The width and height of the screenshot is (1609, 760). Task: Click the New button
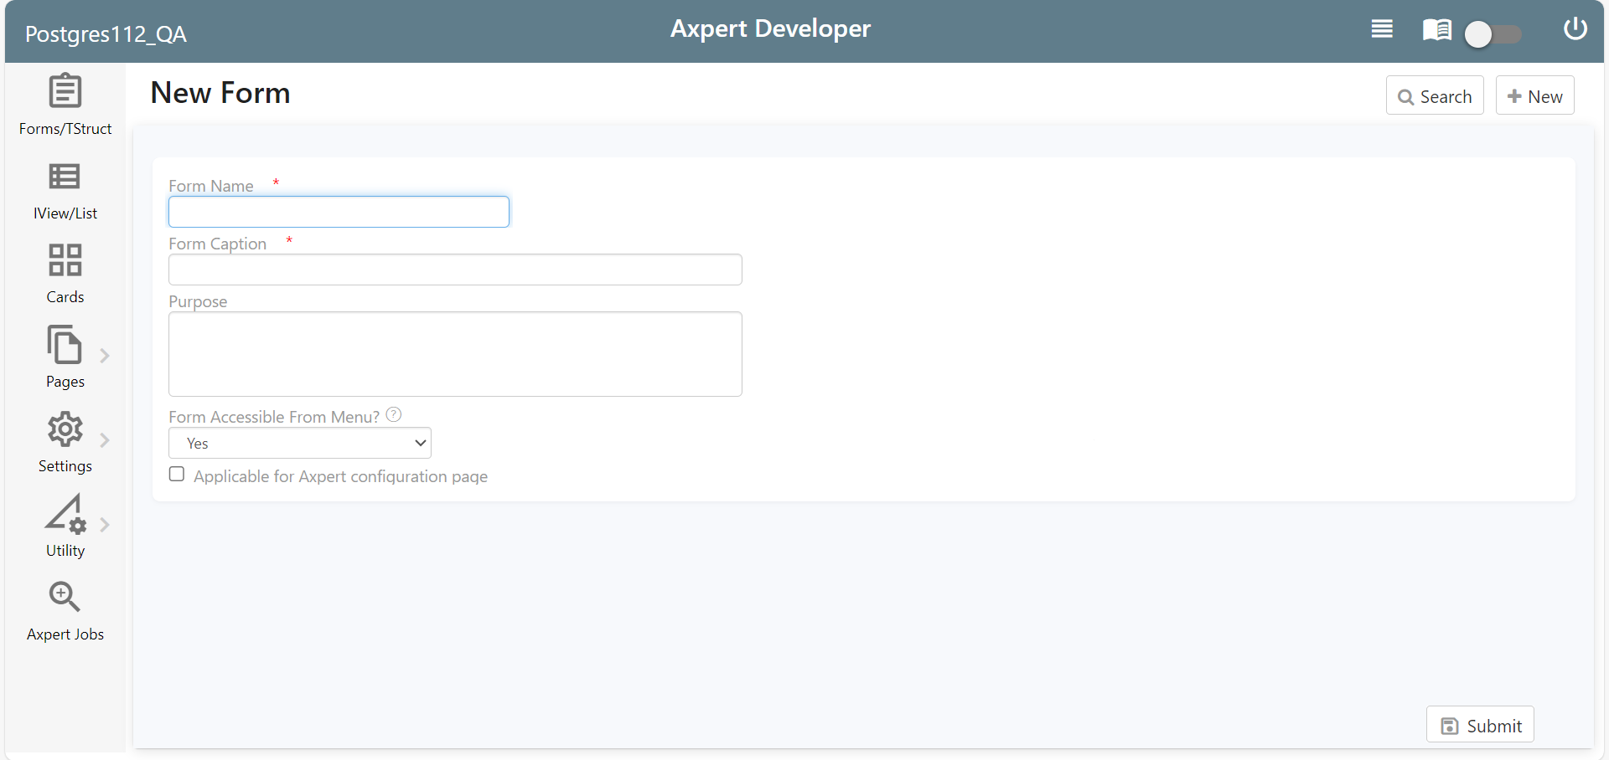tap(1534, 95)
